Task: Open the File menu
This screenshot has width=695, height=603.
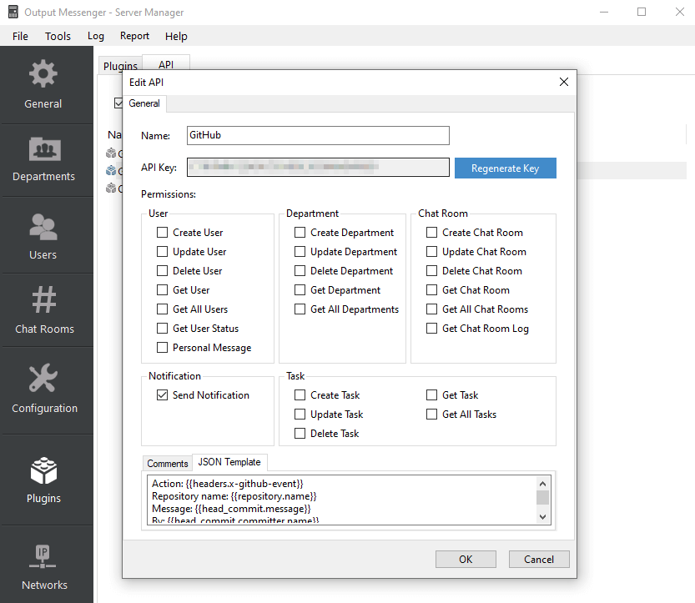Action: click(x=20, y=36)
